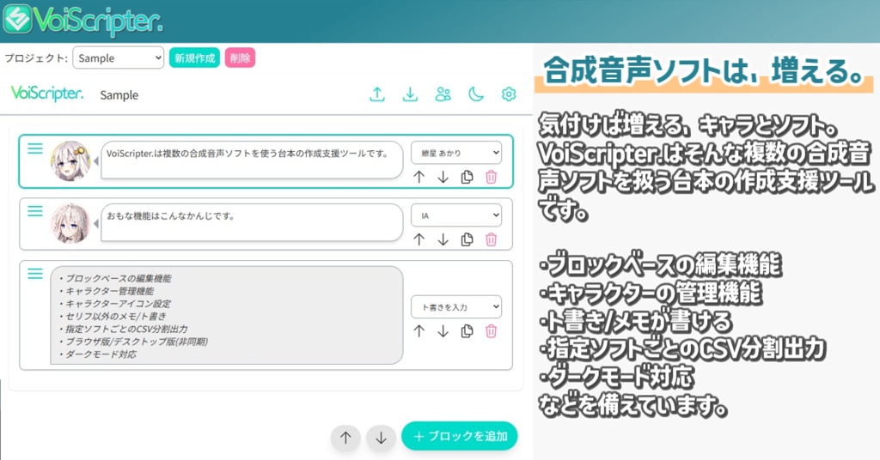Toggle dark mode with moon icon
Viewport: 880px width, 460px height.
coord(476,94)
